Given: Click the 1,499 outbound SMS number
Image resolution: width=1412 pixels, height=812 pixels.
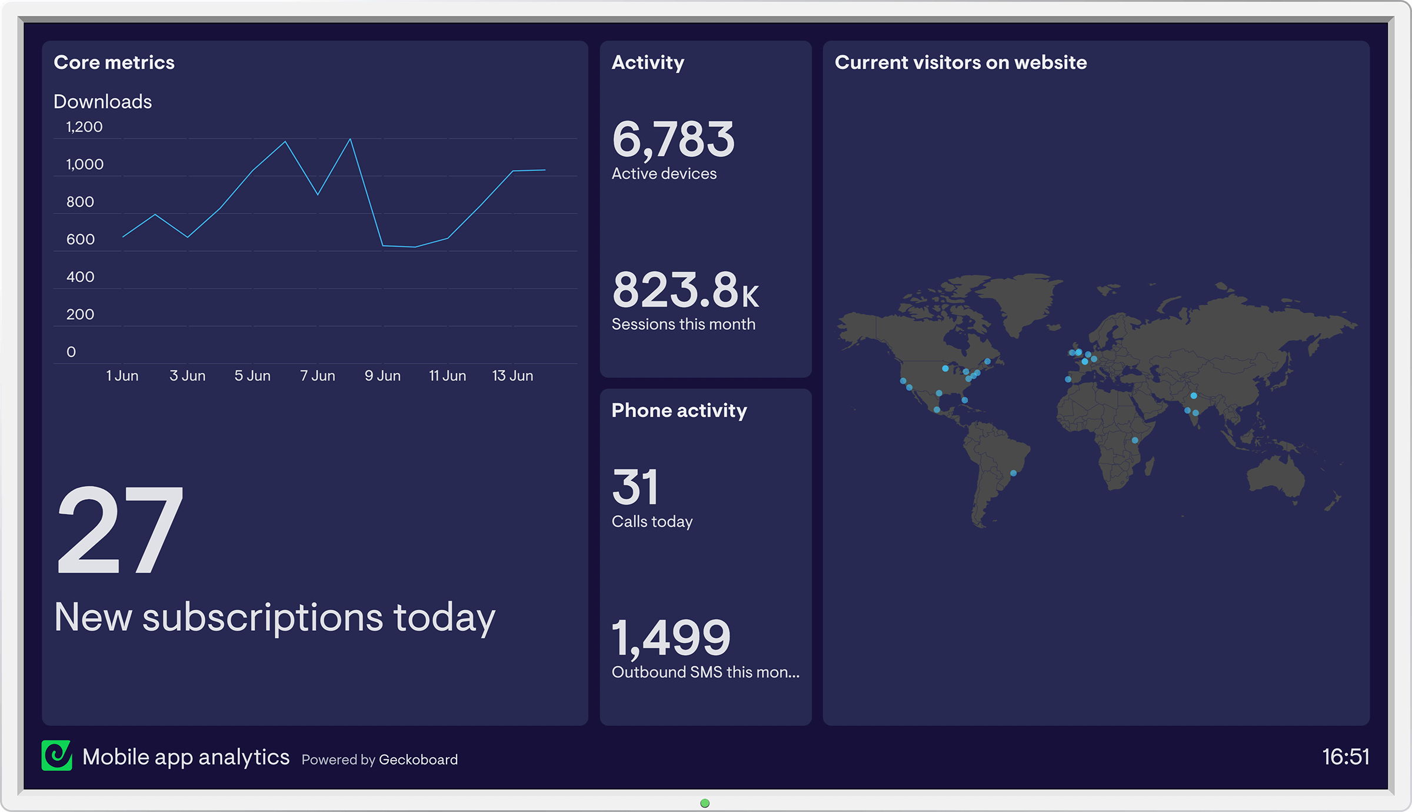Looking at the screenshot, I should (671, 638).
